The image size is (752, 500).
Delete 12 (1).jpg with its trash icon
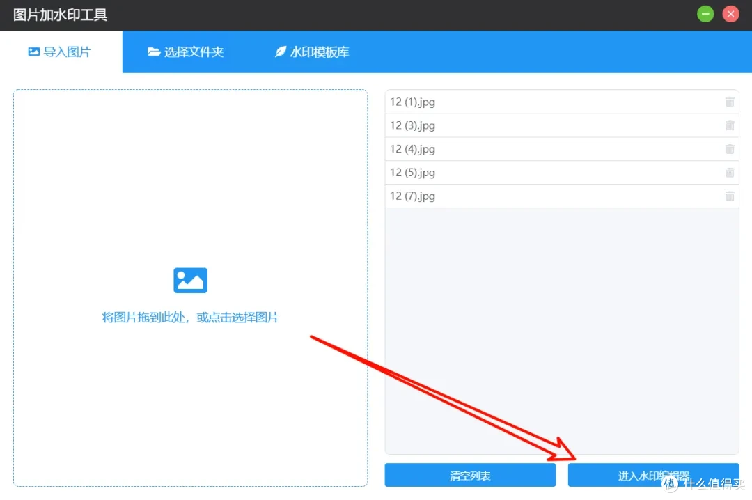730,102
